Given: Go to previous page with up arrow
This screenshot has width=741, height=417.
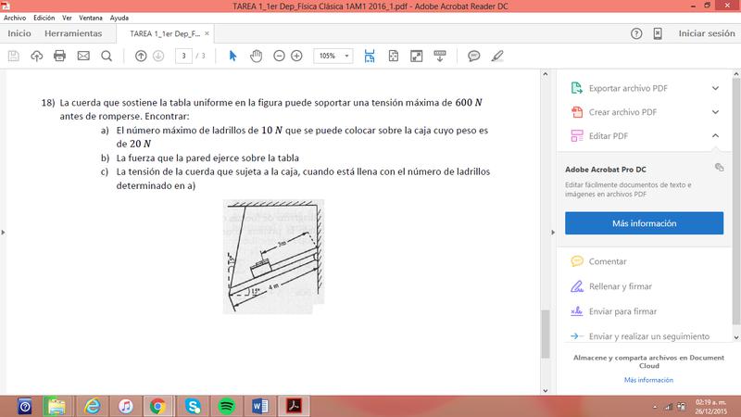Looking at the screenshot, I should point(141,56).
